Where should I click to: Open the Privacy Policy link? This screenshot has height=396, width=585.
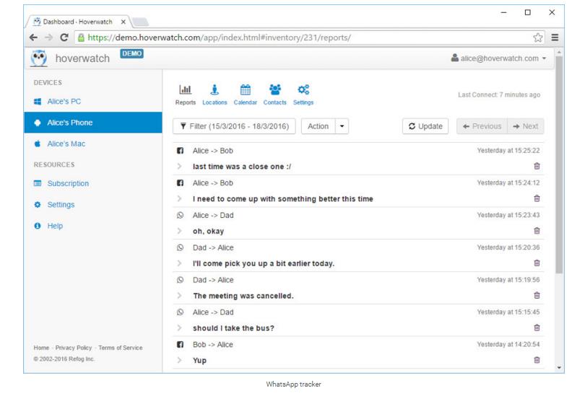coord(74,348)
